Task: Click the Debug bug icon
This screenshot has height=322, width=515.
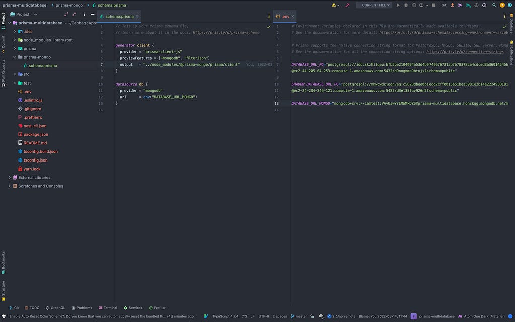Action: pyautogui.click(x=406, y=5)
